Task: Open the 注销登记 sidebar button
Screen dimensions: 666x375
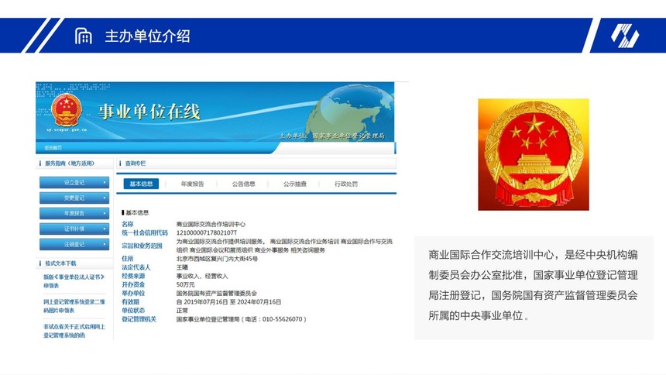Action: pyautogui.click(x=74, y=245)
